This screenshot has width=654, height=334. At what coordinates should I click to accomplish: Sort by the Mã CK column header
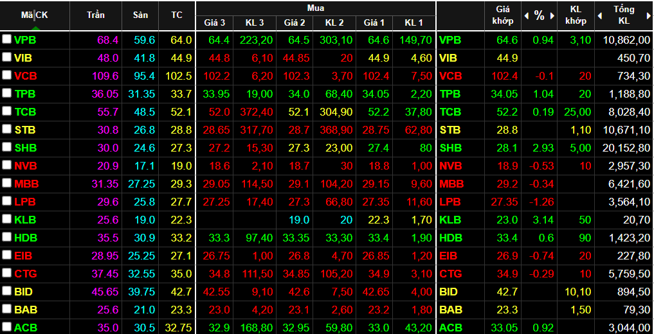coord(34,15)
